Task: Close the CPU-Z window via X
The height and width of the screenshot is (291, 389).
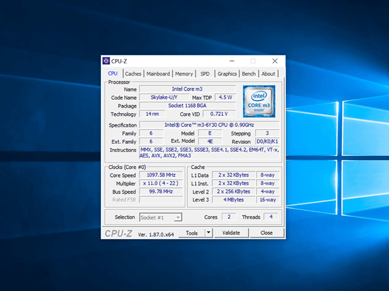Action: click(275, 61)
